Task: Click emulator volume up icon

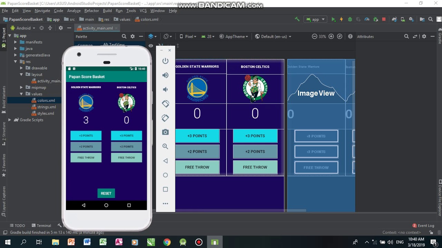Action: click(165, 75)
